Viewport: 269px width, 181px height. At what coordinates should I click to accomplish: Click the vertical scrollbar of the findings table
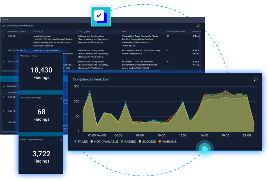(200, 37)
